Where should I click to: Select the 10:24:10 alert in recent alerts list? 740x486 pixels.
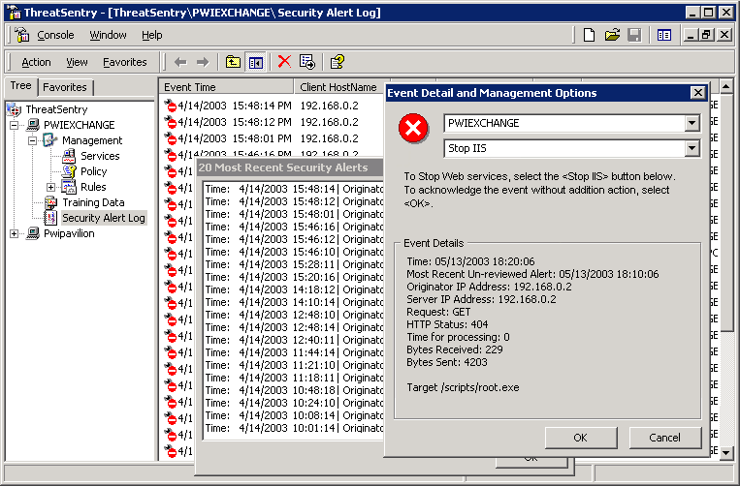(294, 403)
